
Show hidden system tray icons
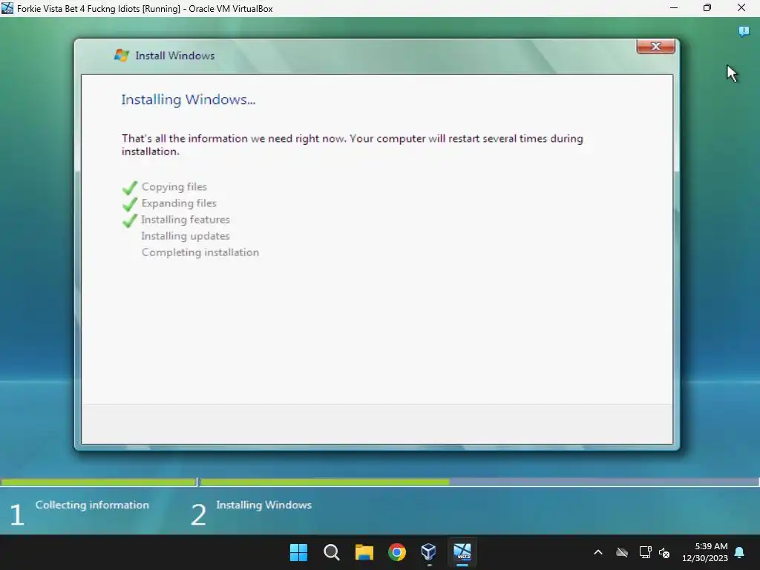point(598,552)
